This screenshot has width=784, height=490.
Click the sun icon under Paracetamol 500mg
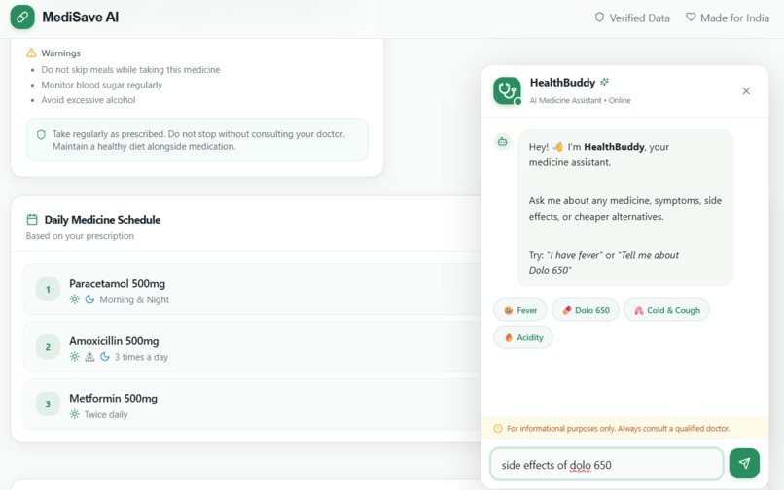[75, 299]
